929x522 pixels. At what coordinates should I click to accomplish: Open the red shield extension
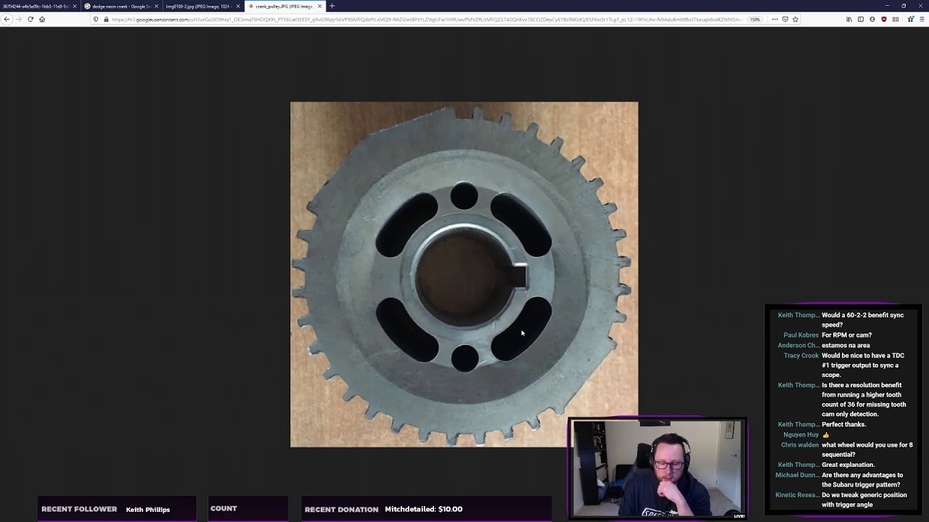(883, 20)
